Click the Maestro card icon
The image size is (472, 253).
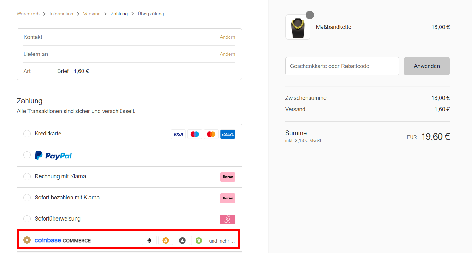(195, 134)
